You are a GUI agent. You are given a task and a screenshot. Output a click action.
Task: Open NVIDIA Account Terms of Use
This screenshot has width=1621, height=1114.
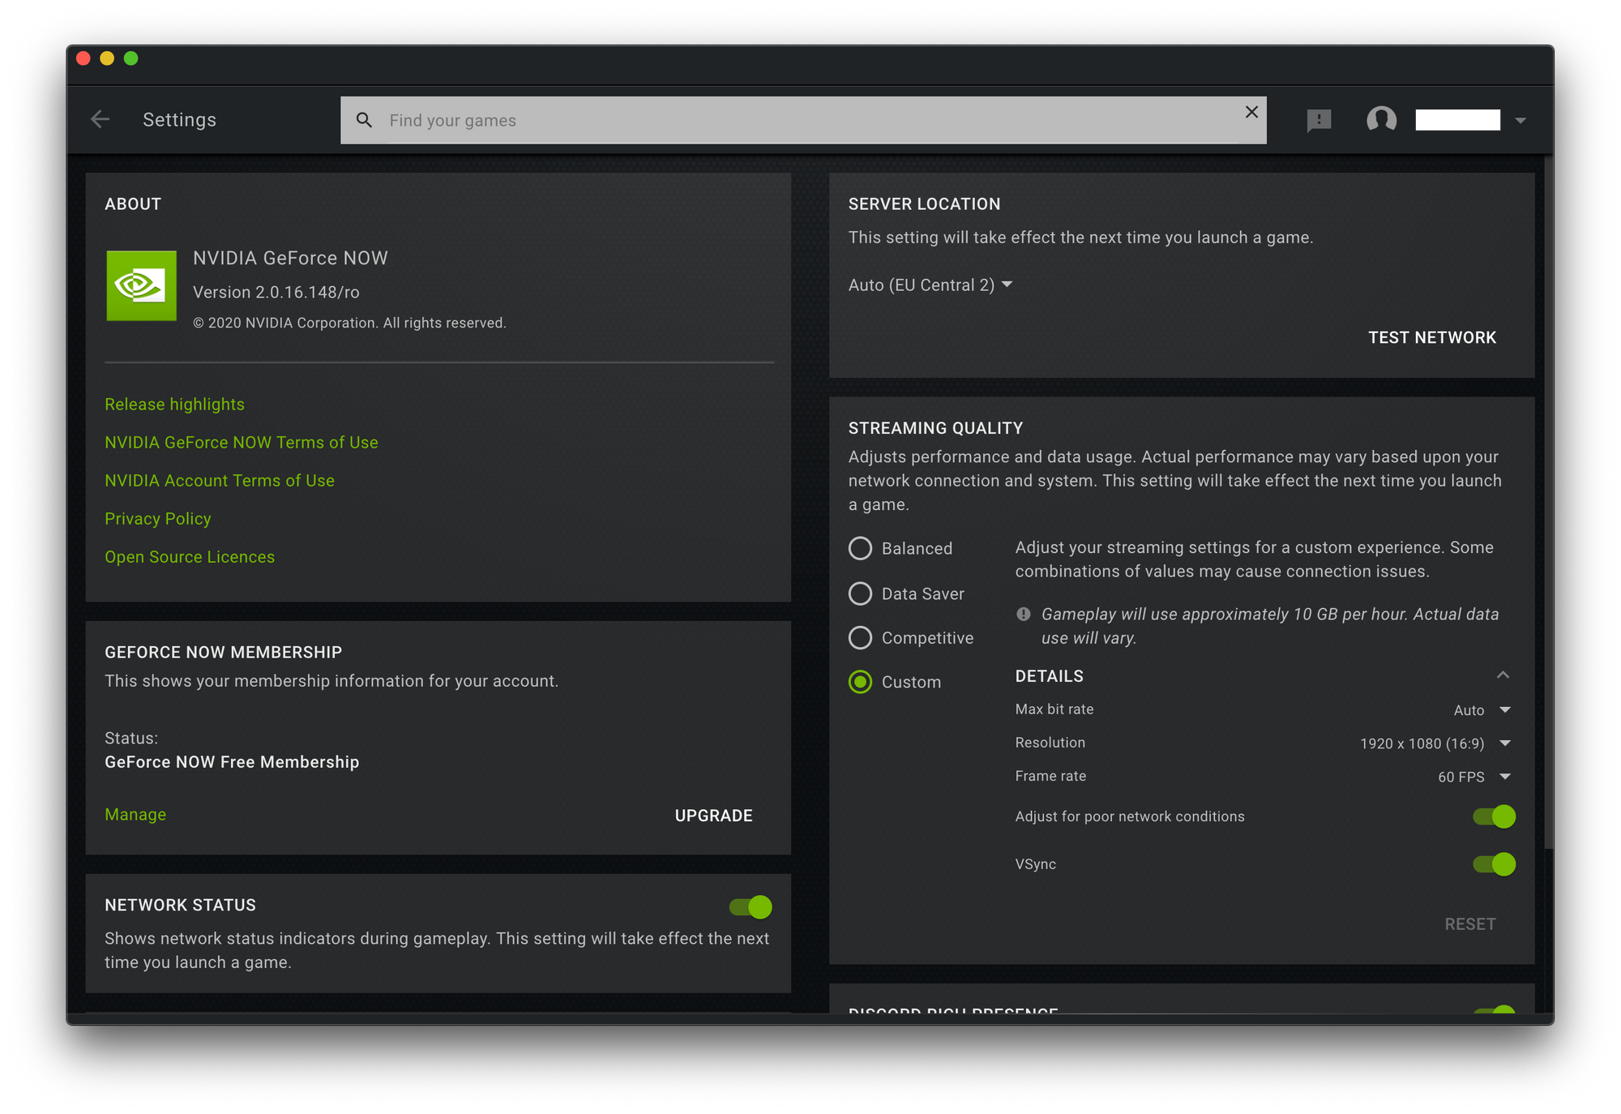coord(220,481)
